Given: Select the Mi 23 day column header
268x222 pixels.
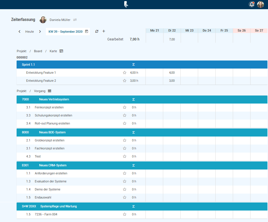Looking at the screenshot, I should coord(189,30).
